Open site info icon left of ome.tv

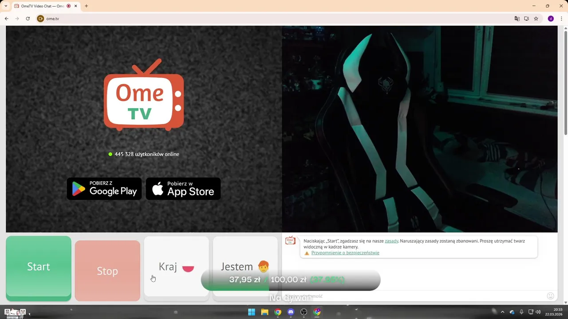40,19
